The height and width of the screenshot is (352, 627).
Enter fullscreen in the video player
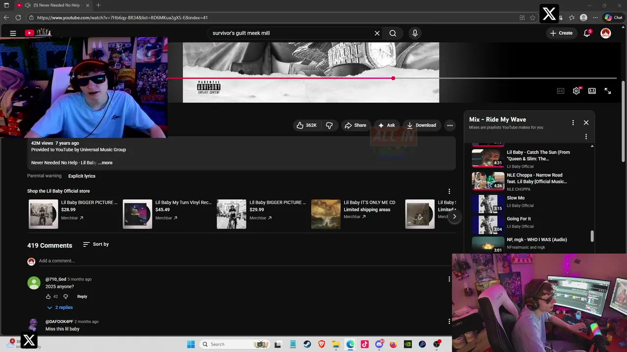click(x=608, y=91)
